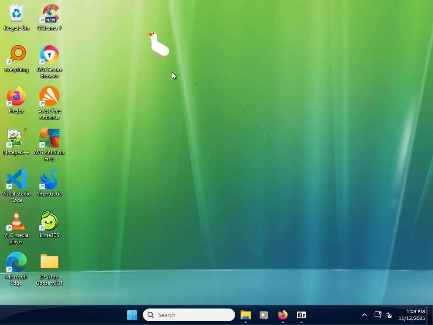The image size is (433, 325).
Task: Click the taskbar Search box
Action: coord(189,315)
